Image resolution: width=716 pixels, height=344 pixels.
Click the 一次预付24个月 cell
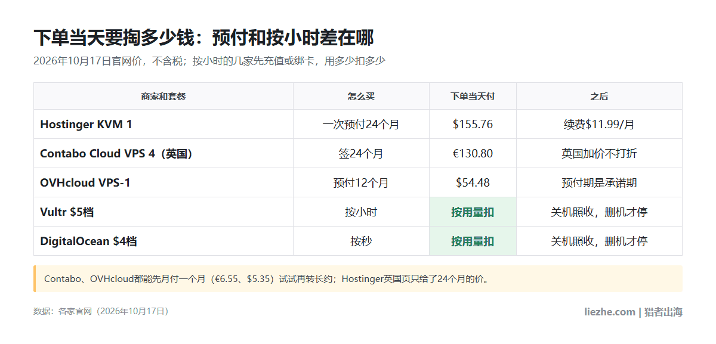coord(361,125)
